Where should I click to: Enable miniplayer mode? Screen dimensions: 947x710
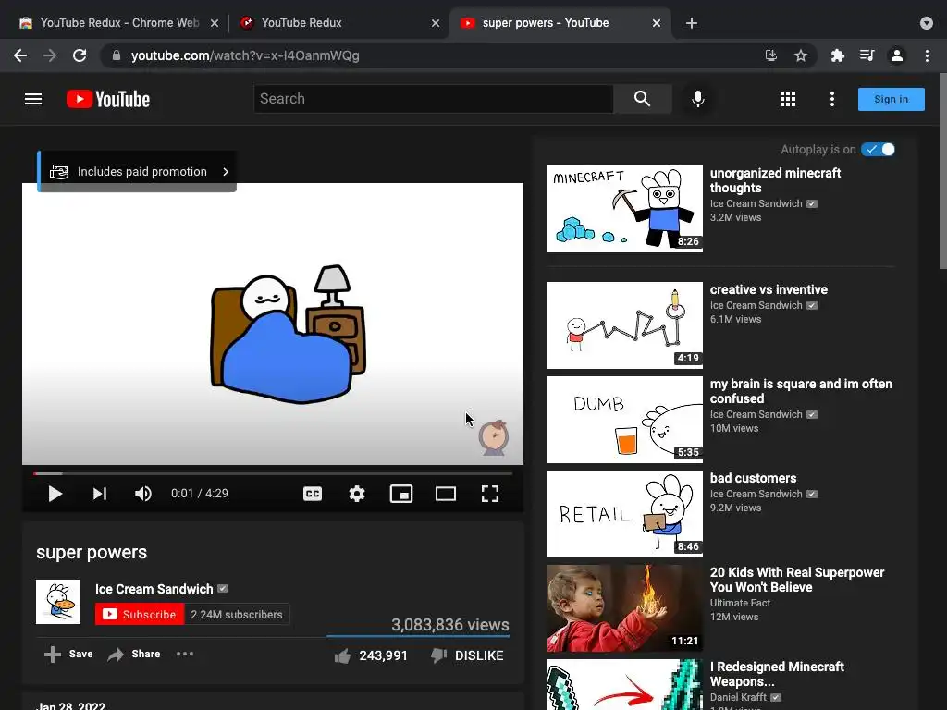tap(401, 494)
